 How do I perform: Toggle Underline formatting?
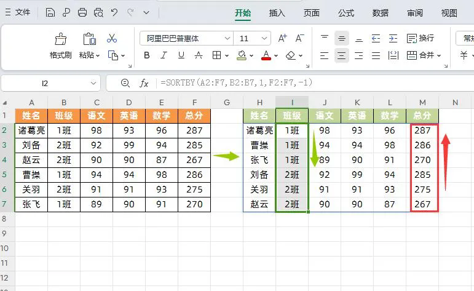[180, 55]
